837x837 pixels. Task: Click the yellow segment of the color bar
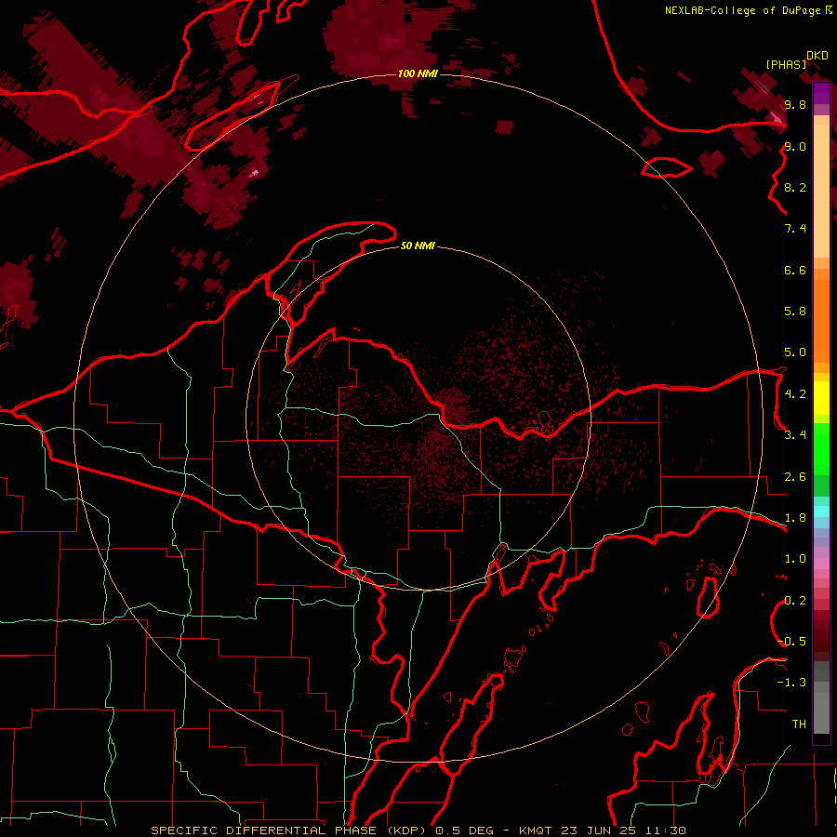821,398
